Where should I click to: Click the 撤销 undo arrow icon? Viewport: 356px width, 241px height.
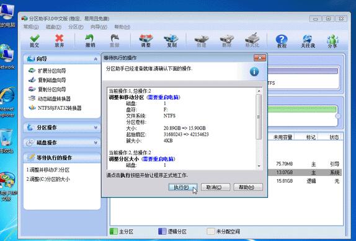tap(90, 41)
